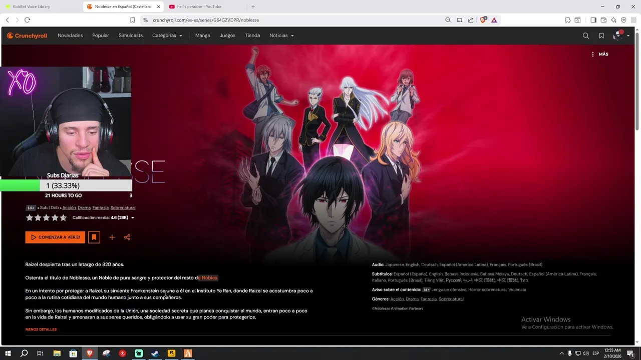
Task: Open Simulcasts in the navigation
Action: click(x=131, y=35)
